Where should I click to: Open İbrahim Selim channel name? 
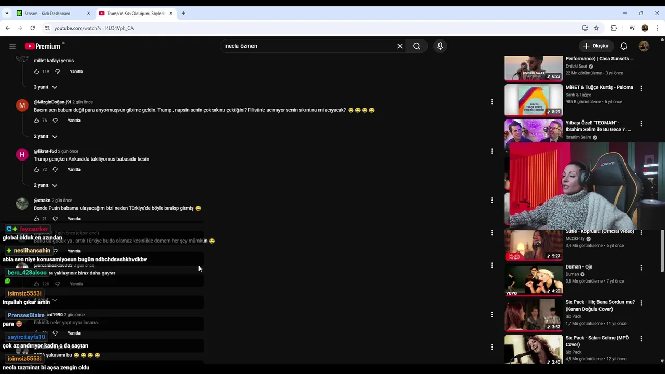578,138
